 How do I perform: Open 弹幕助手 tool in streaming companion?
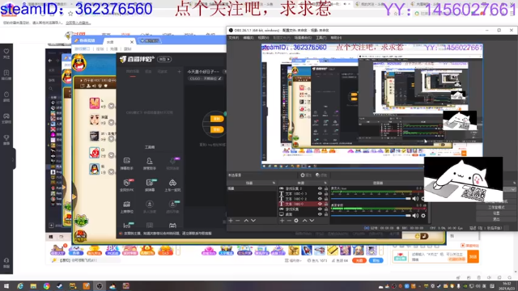pyautogui.click(x=127, y=163)
